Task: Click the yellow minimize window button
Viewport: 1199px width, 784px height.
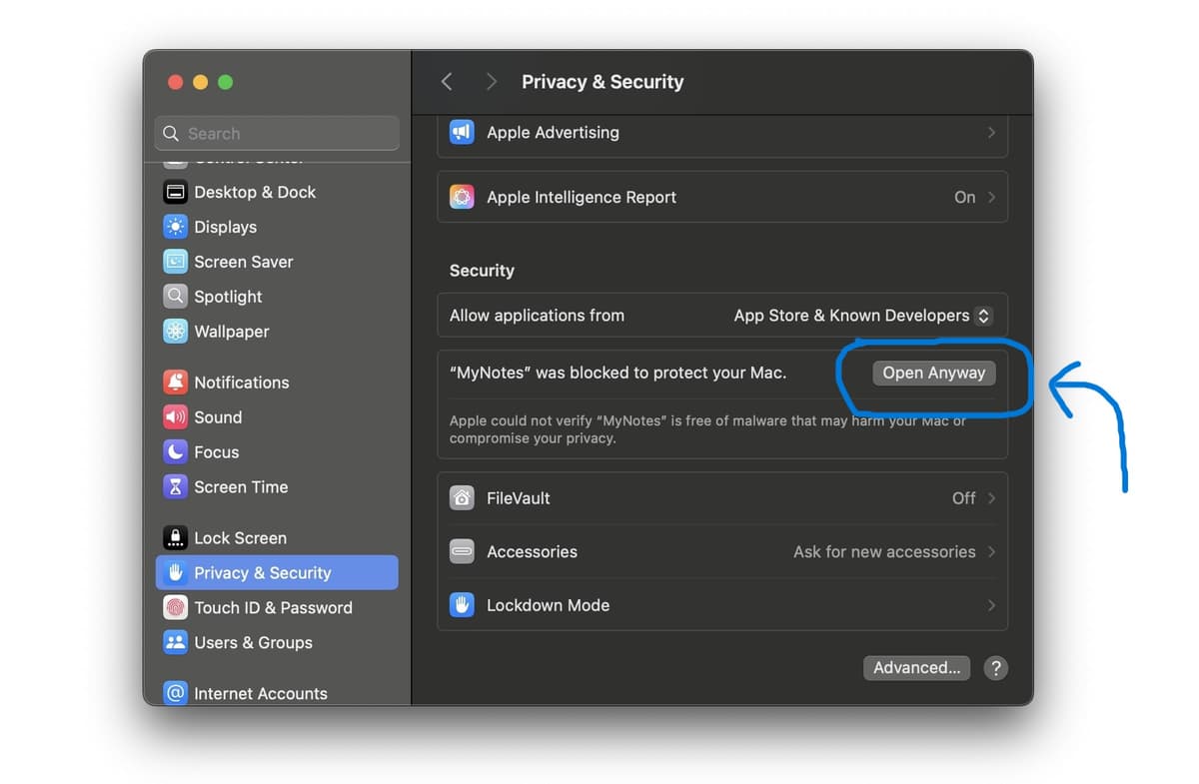Action: (200, 82)
